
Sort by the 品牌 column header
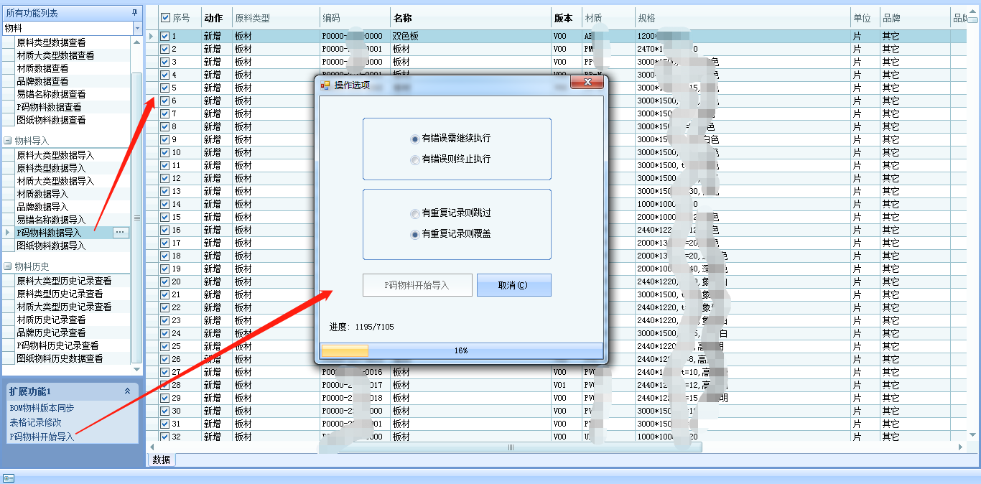(x=914, y=18)
